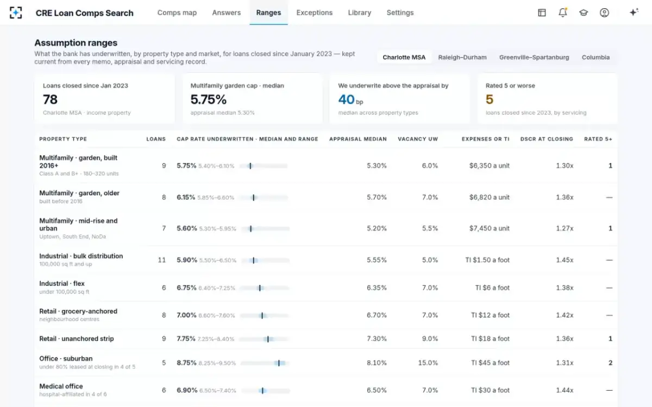This screenshot has height=407, width=652.
Task: Click 'Medical office' row title
Action: coord(61,386)
